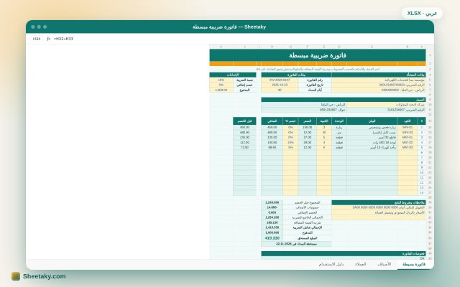460x287 pixels.
Task: Select the خصم إضافي label cell
Action: (244, 85)
